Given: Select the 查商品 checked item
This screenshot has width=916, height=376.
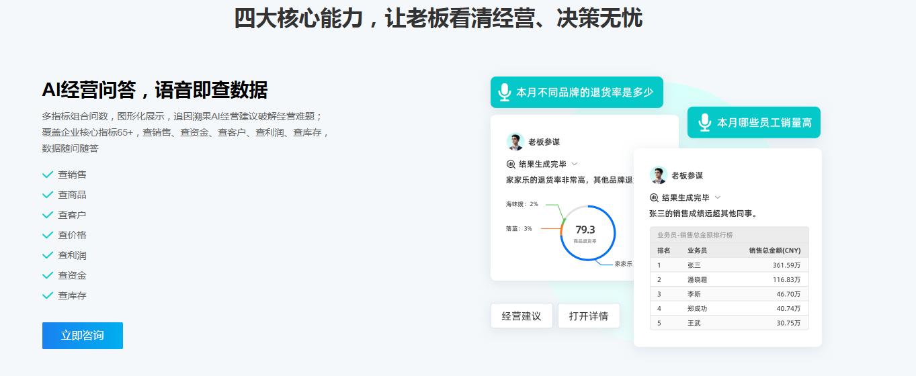Looking at the screenshot, I should click(72, 195).
